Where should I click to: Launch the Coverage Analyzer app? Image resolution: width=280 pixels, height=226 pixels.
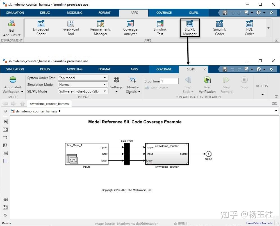(x=130, y=28)
